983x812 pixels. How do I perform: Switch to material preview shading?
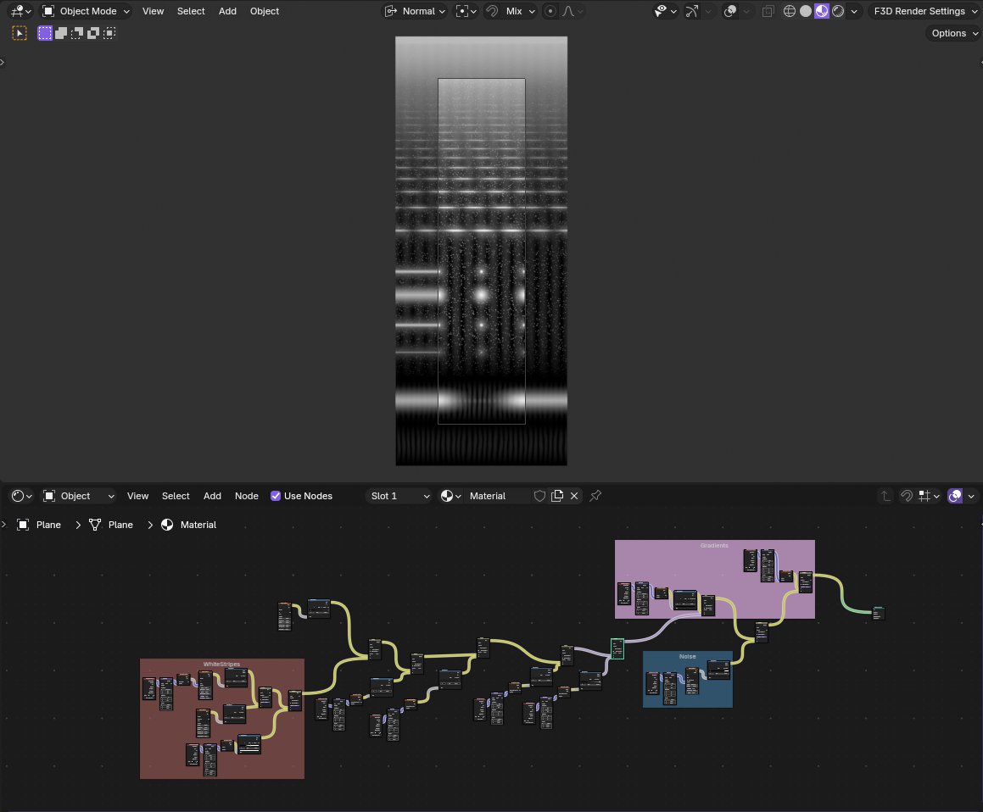(822, 11)
